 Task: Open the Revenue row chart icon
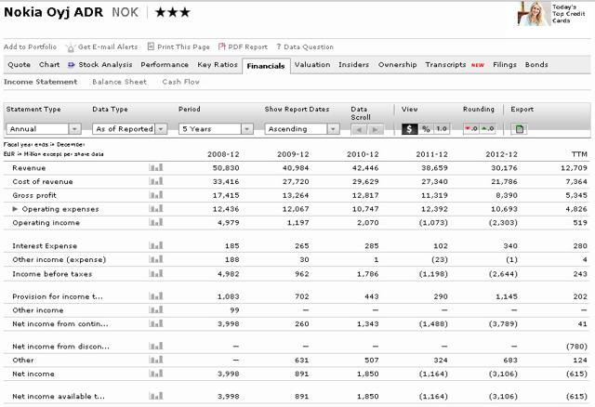pos(156,167)
